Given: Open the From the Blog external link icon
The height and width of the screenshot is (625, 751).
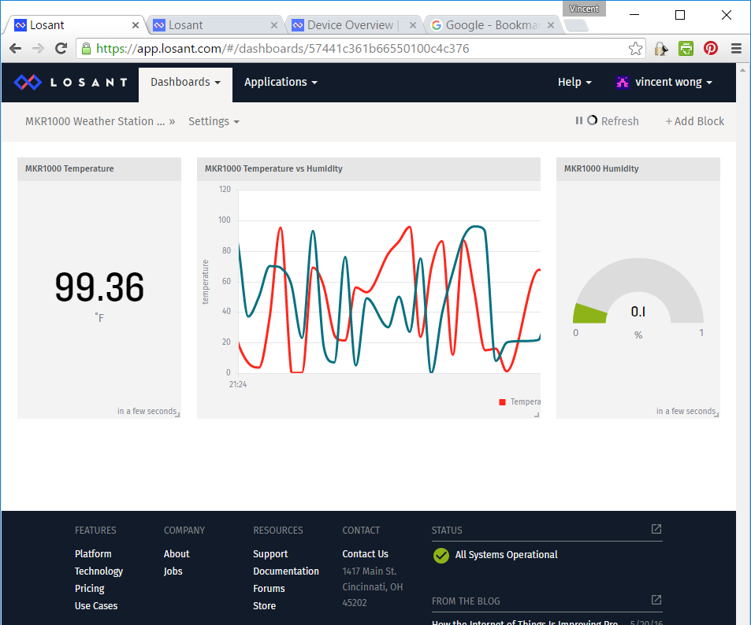Looking at the screenshot, I should pyautogui.click(x=656, y=600).
